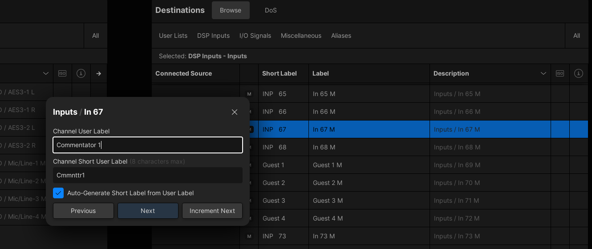The width and height of the screenshot is (592, 249).
Task: Click the All filter in Destinations panel
Action: coord(576,36)
